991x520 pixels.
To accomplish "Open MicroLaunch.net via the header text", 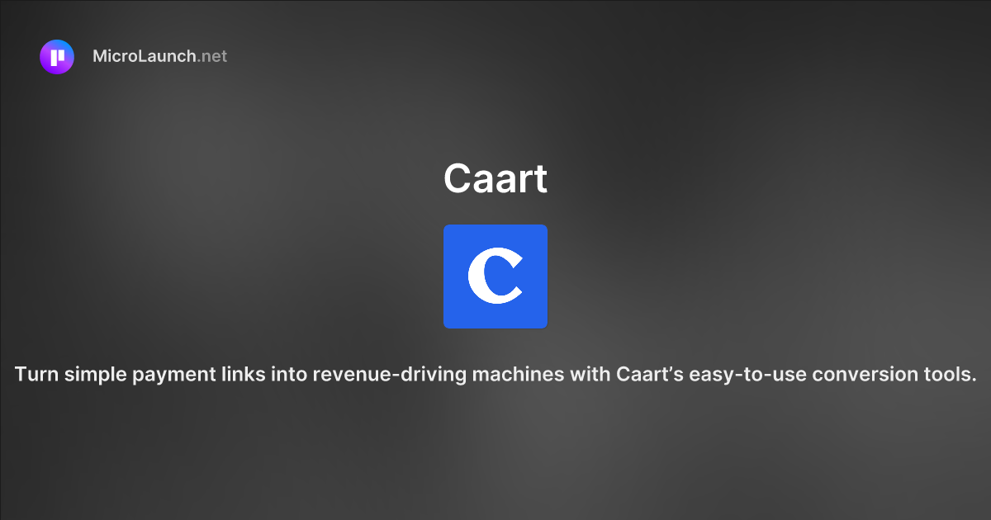I will [161, 56].
